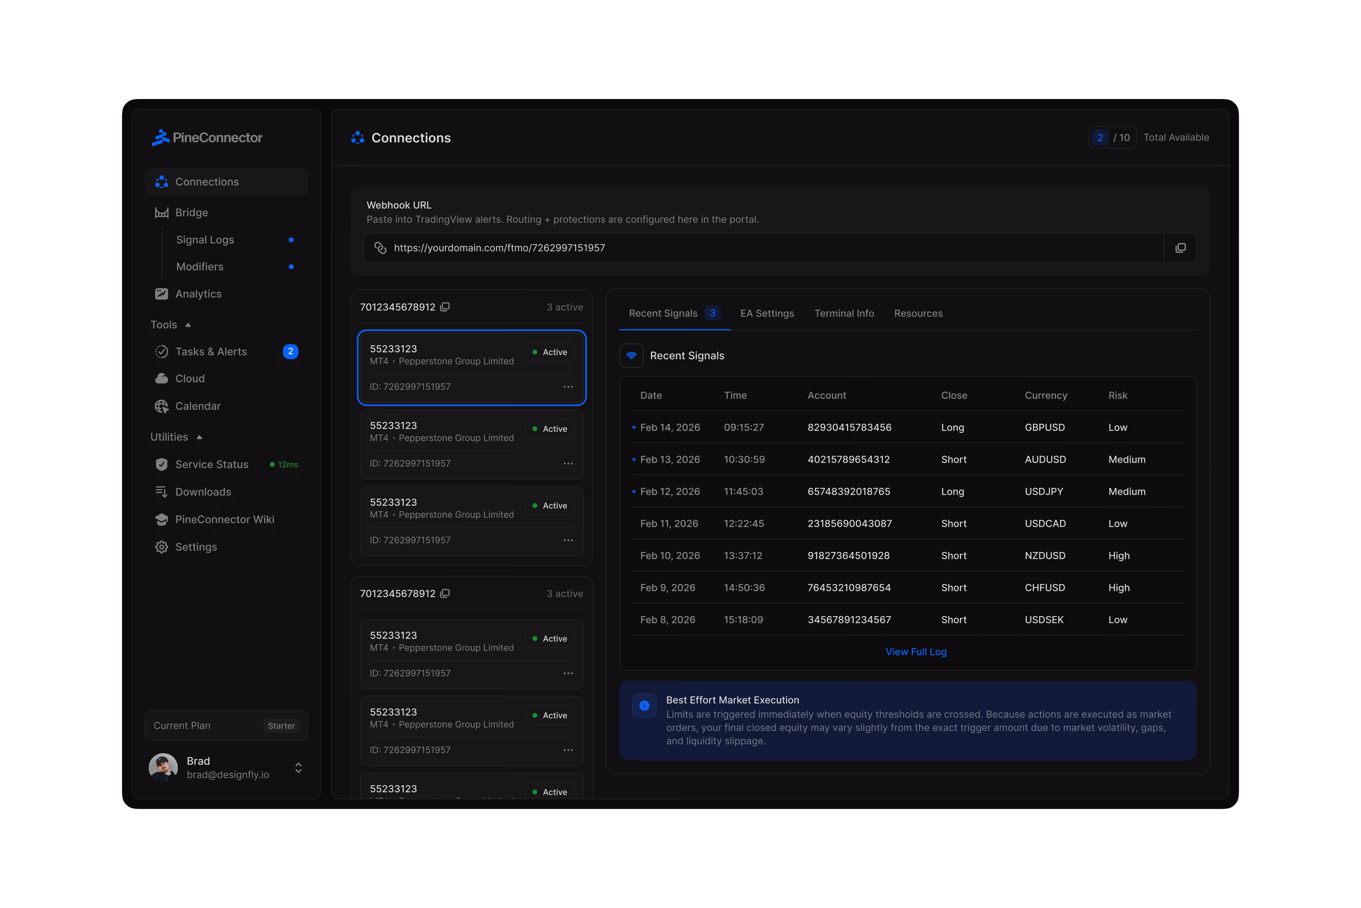
Task: Click the AUDUSD currency cell
Action: 1045,459
